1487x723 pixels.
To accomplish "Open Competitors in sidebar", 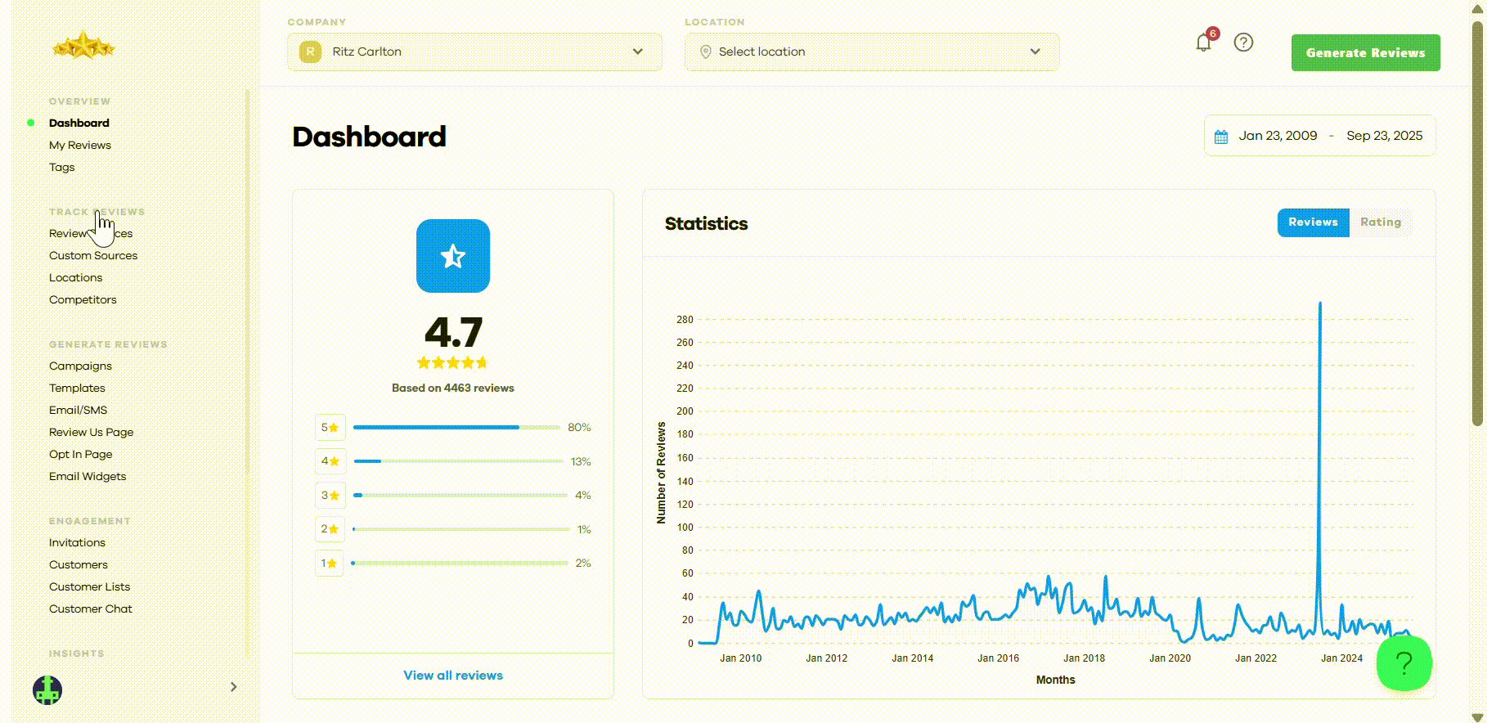I will (x=83, y=300).
